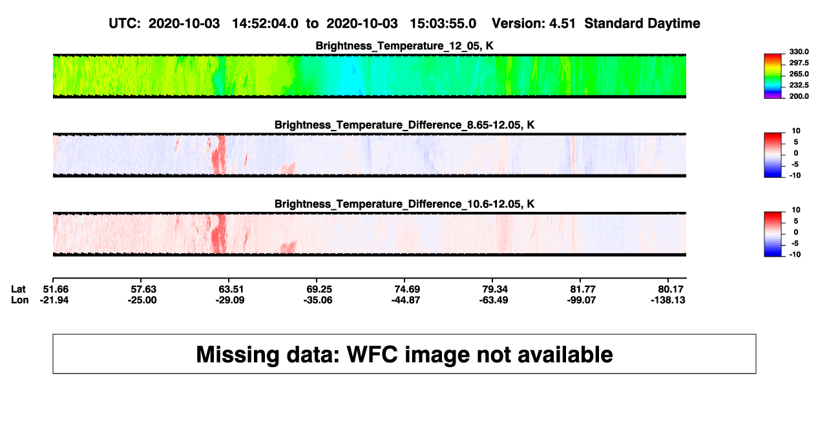Click the 10.6-12.05 panel's red-blue color bar

pos(774,235)
